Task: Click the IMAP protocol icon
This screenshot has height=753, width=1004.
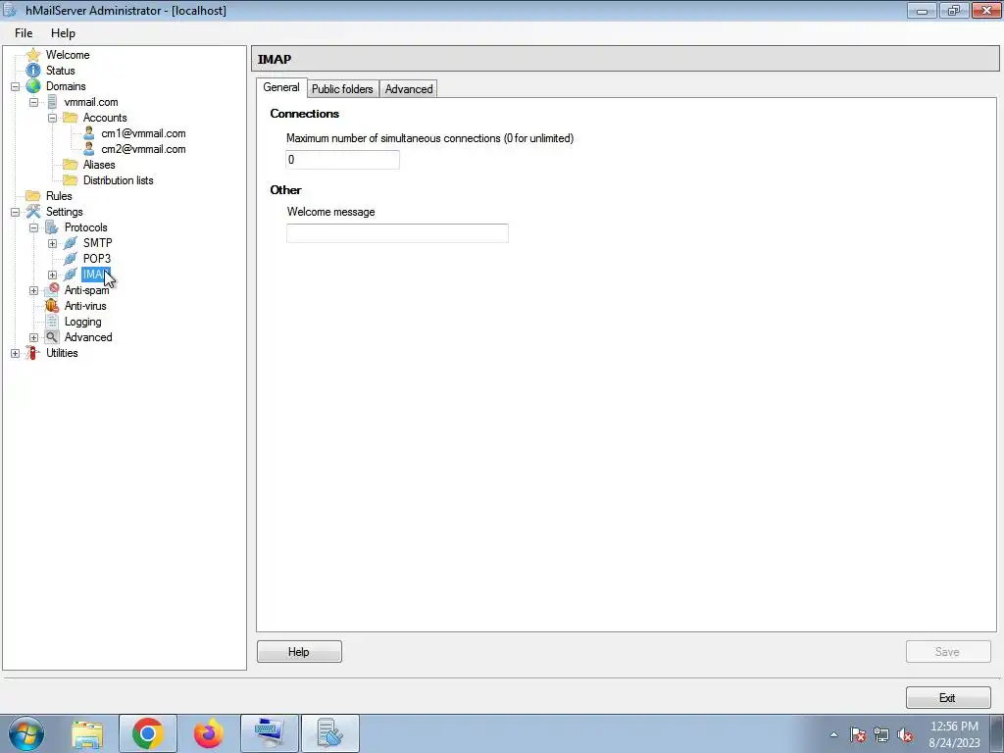Action: point(71,275)
